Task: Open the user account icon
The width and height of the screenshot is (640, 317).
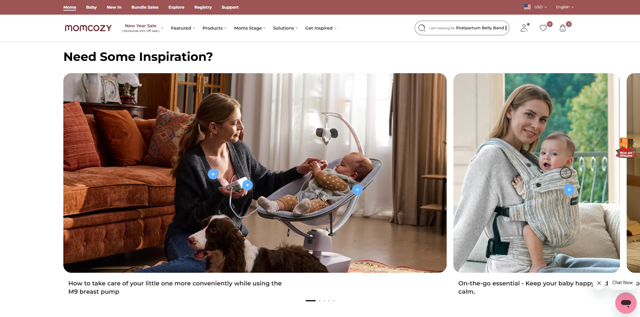Action: pyautogui.click(x=524, y=28)
